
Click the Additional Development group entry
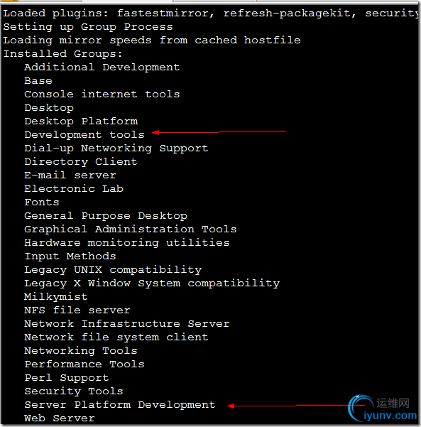click(x=102, y=67)
